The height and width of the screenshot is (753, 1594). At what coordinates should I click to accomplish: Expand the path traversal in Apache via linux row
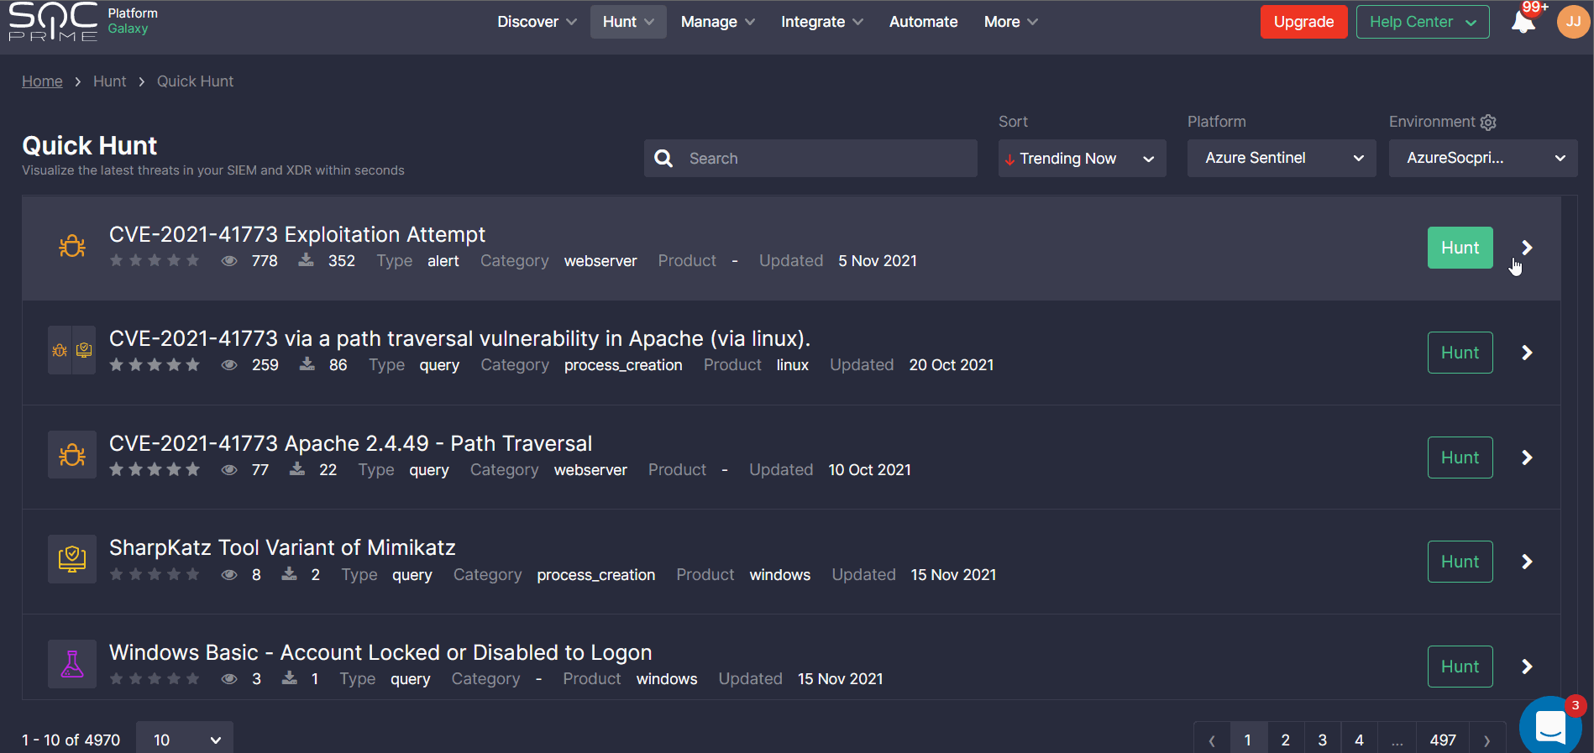1527,353
